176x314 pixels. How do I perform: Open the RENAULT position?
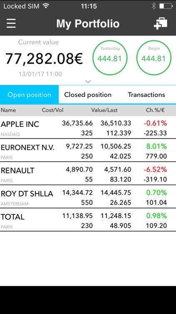tap(88, 173)
